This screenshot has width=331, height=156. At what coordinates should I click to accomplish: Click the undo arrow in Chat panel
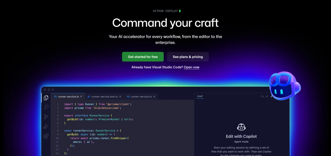pos(262,96)
